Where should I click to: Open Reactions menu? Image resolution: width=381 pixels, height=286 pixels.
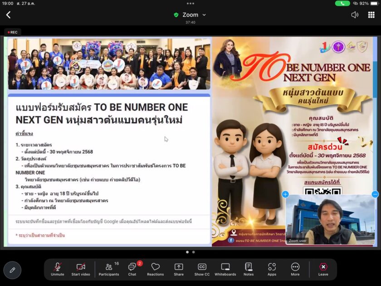click(x=155, y=269)
